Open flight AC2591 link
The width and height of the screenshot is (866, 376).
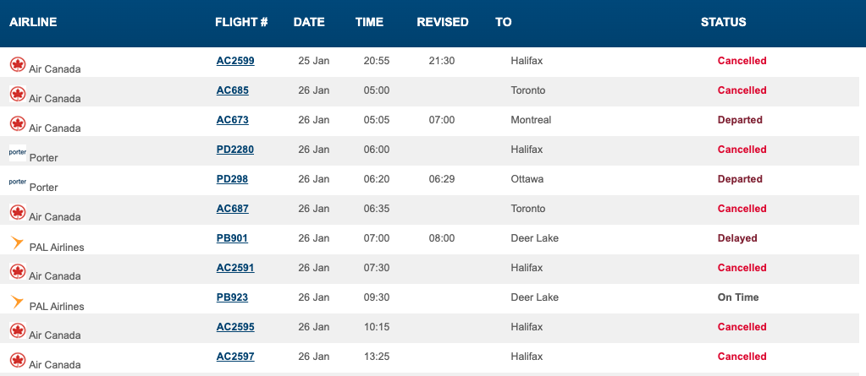(235, 268)
